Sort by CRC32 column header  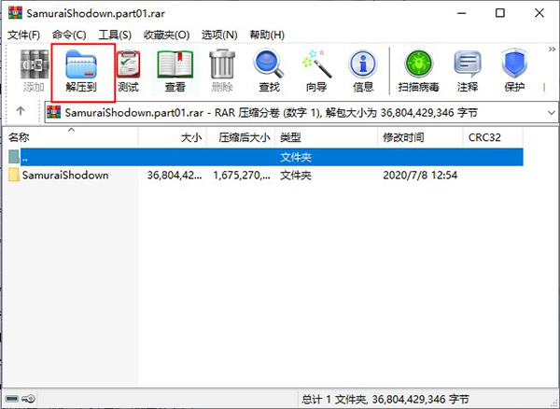pos(493,137)
